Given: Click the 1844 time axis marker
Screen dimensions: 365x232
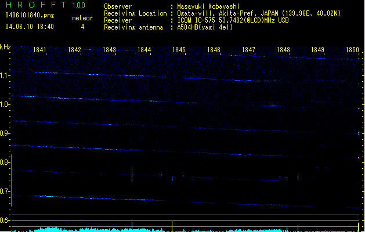Looking at the screenshot, I should [x=144, y=50].
